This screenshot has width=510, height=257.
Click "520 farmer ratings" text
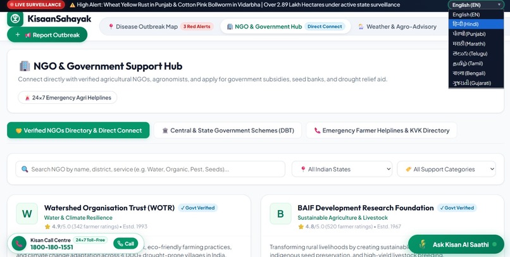click(x=349, y=227)
